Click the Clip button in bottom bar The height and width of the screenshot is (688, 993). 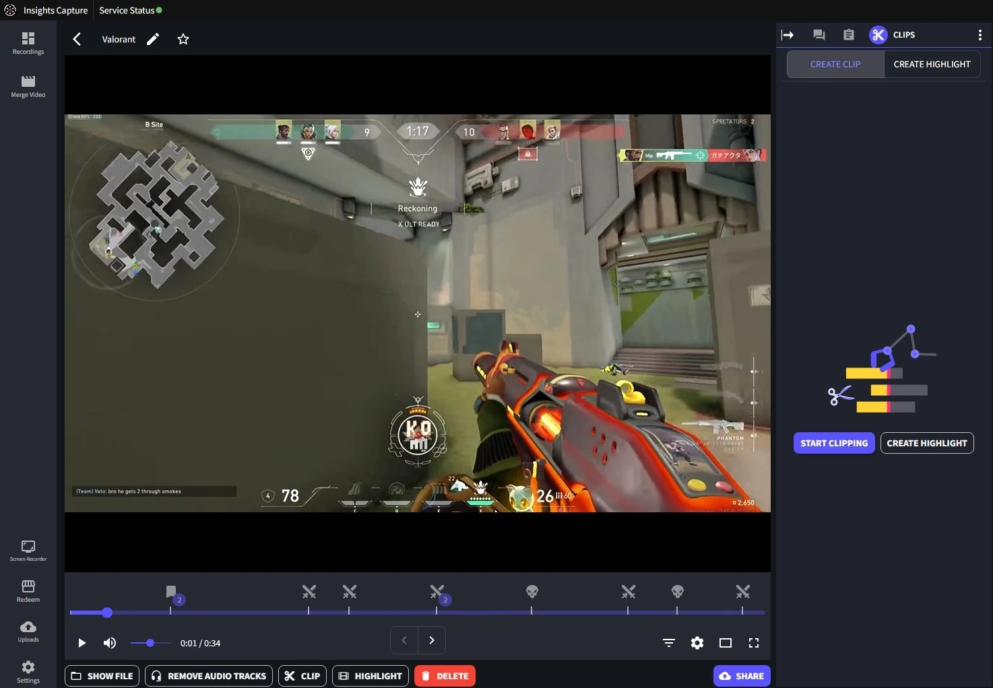(302, 676)
